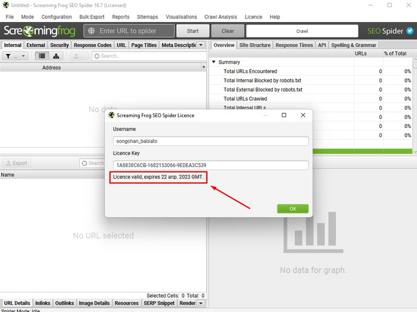Select the Security tab

[x=60, y=45]
